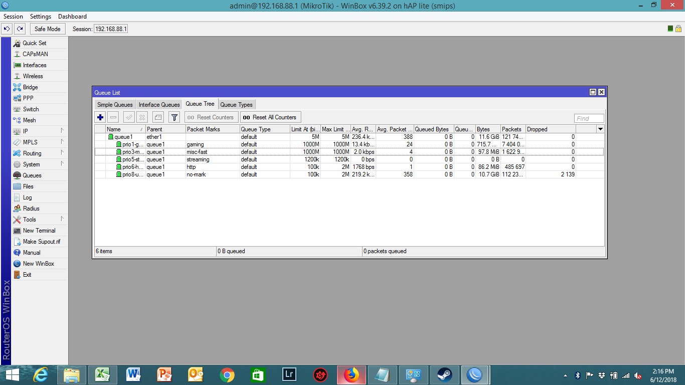Open Manual from the sidebar
The height and width of the screenshot is (385, 685).
(40, 253)
